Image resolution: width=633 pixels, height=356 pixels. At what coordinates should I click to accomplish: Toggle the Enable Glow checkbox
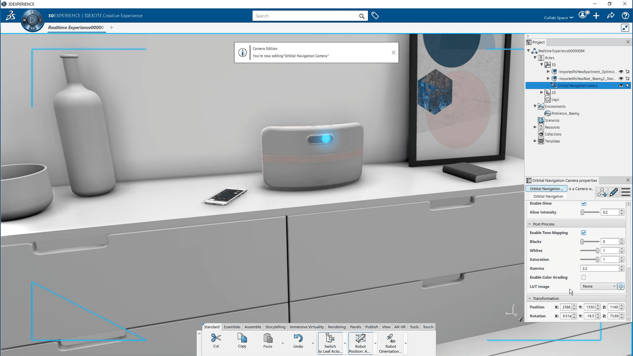(x=584, y=203)
